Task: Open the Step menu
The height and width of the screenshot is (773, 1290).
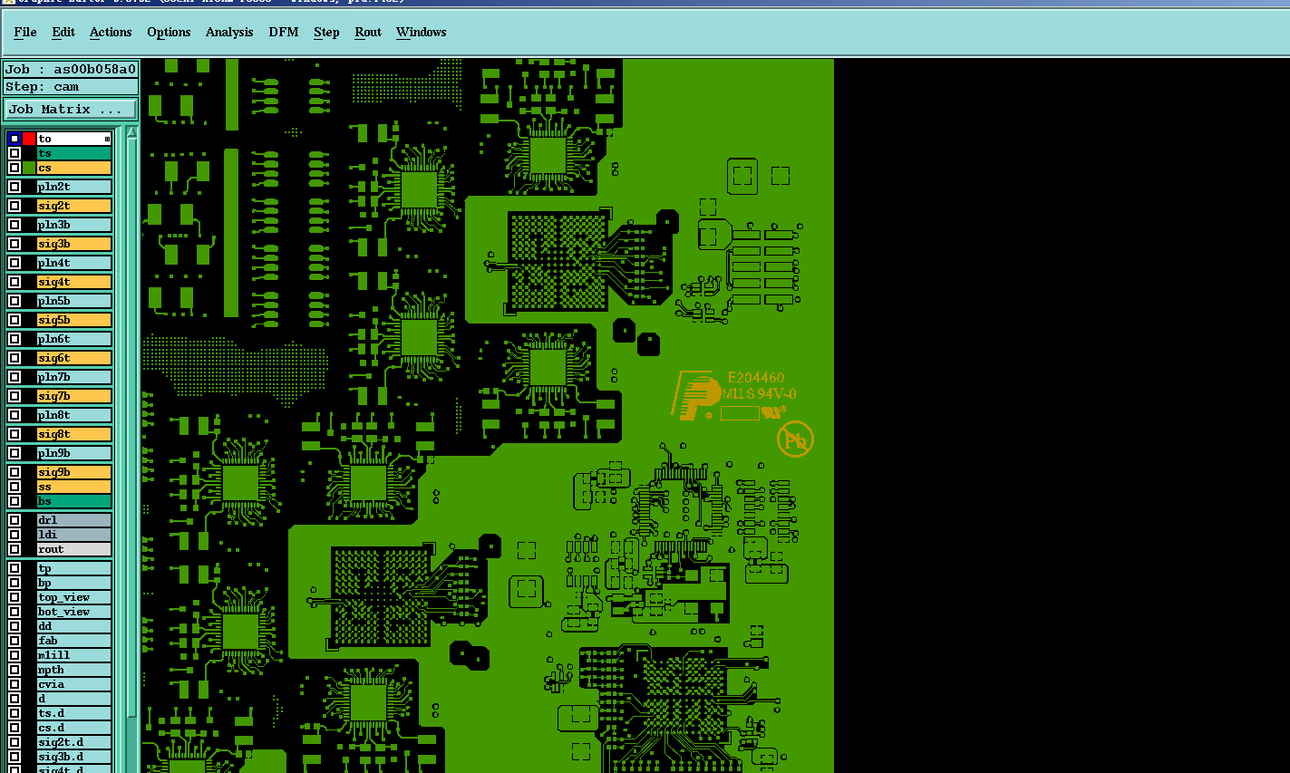Action: pos(326,32)
